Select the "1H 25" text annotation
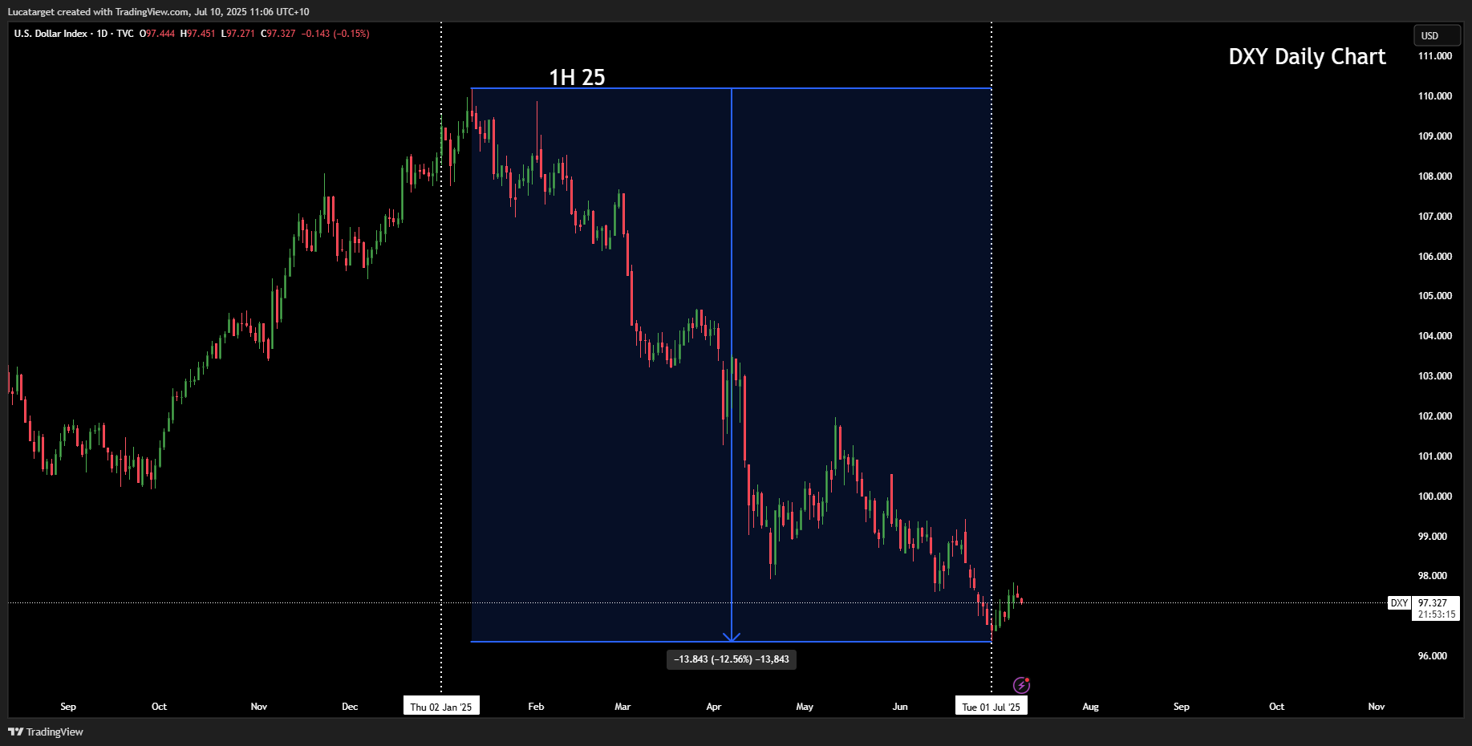 577,77
